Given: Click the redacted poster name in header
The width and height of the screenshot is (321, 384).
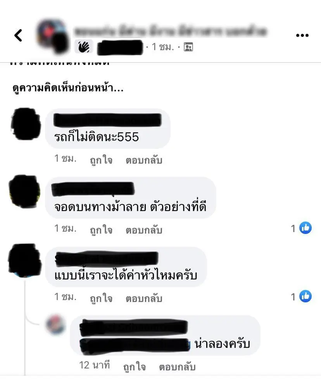Looking at the screenshot, I should (120, 47).
